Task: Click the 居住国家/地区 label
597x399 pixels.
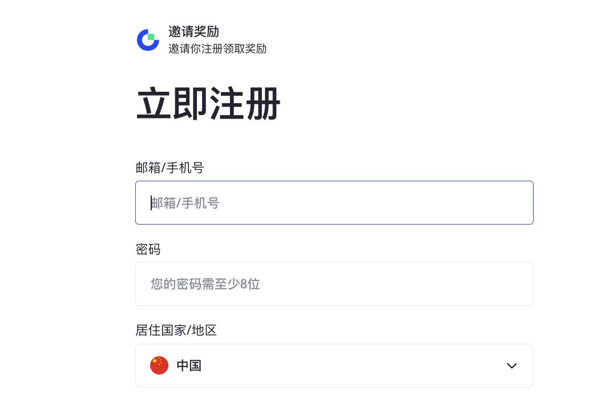Action: tap(176, 330)
